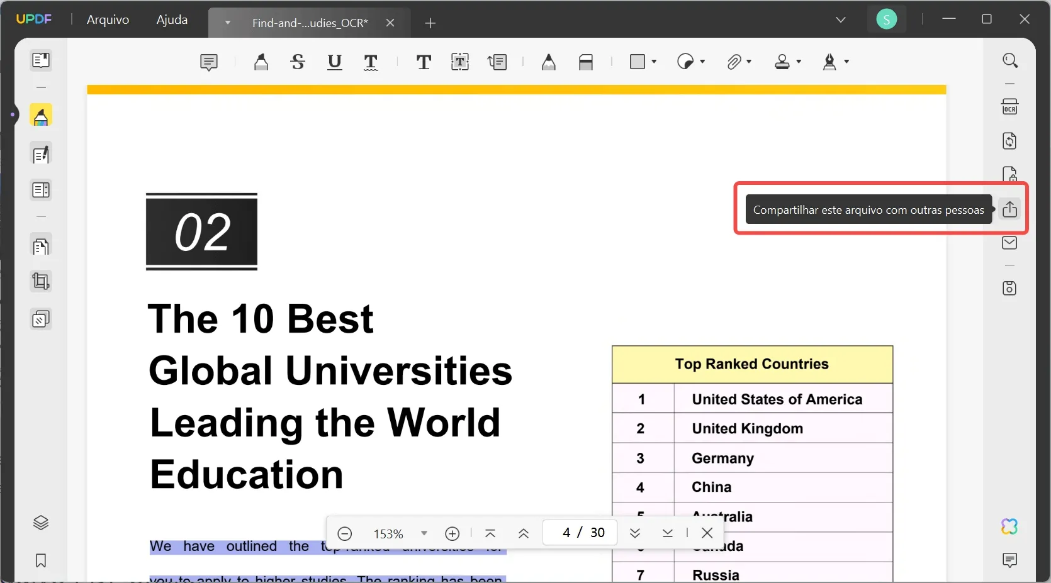The image size is (1051, 583).
Task: Click the page number field showing 4 / 30
Action: [580, 532]
